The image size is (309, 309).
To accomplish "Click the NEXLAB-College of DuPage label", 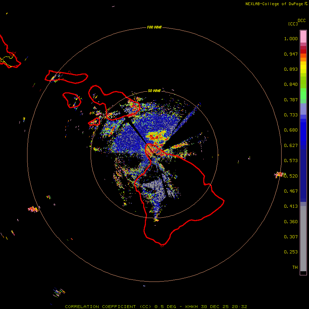I will pos(274,4).
